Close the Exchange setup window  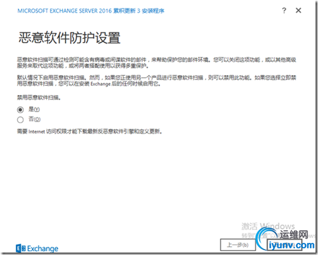pyautogui.click(x=299, y=10)
